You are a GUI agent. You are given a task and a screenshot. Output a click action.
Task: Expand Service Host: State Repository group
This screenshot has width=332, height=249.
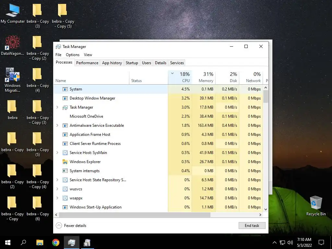tap(57, 180)
